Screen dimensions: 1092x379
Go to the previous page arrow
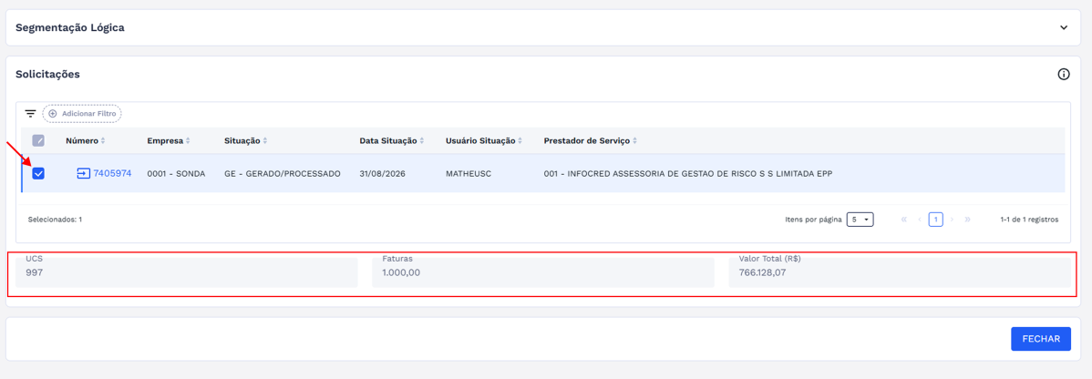pos(920,220)
